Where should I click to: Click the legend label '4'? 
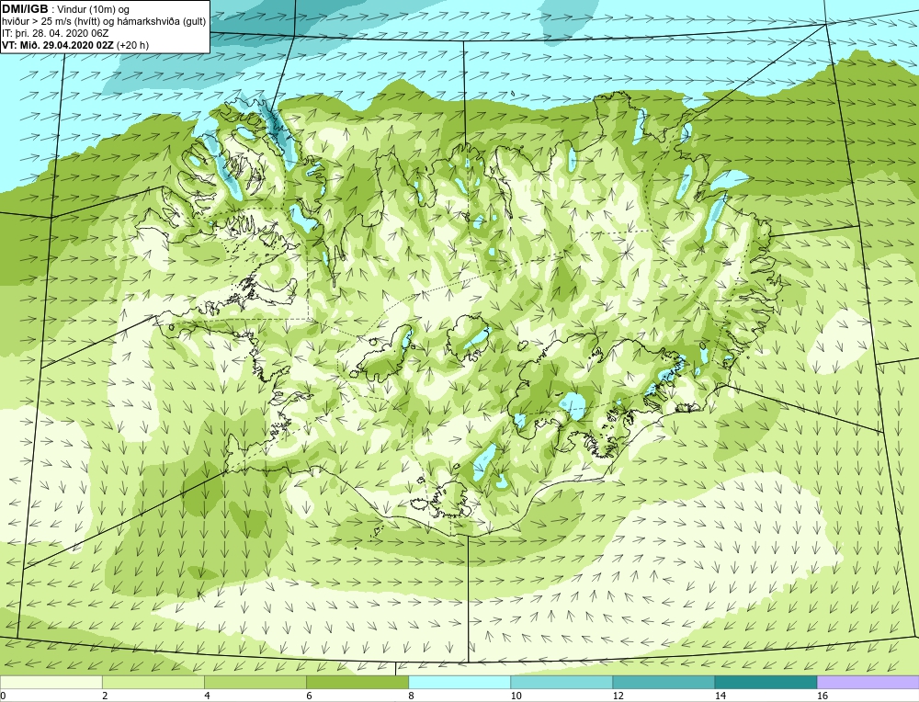point(207,696)
